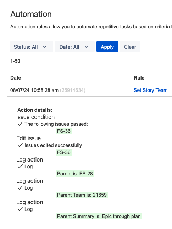Viewport: 172px width, 229px height.
Task: Click the 1-50 results count
Action: coord(15,61)
